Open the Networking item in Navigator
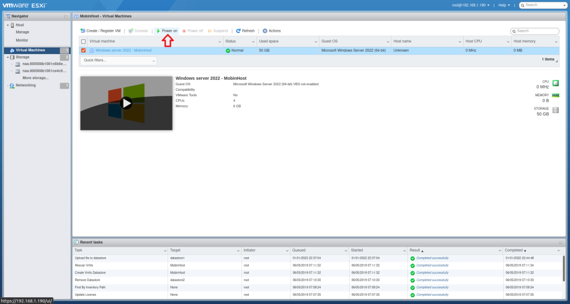The width and height of the screenshot is (570, 304). coord(26,85)
